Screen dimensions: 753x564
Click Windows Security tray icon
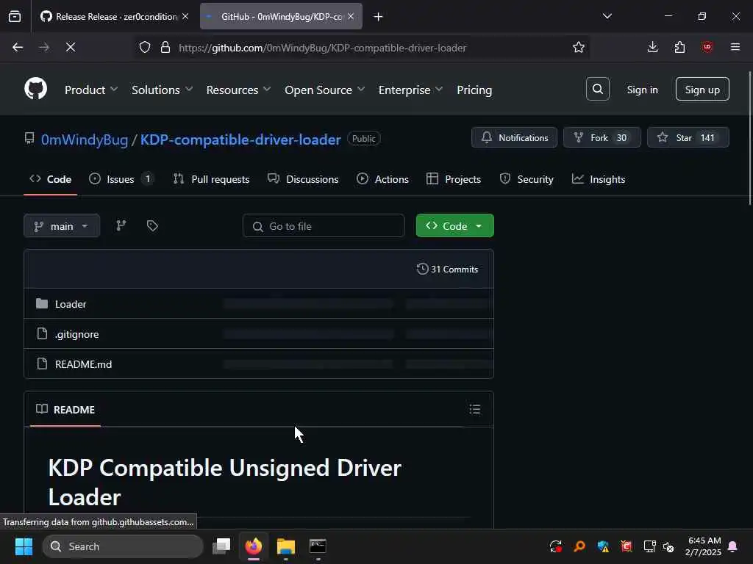(x=603, y=546)
